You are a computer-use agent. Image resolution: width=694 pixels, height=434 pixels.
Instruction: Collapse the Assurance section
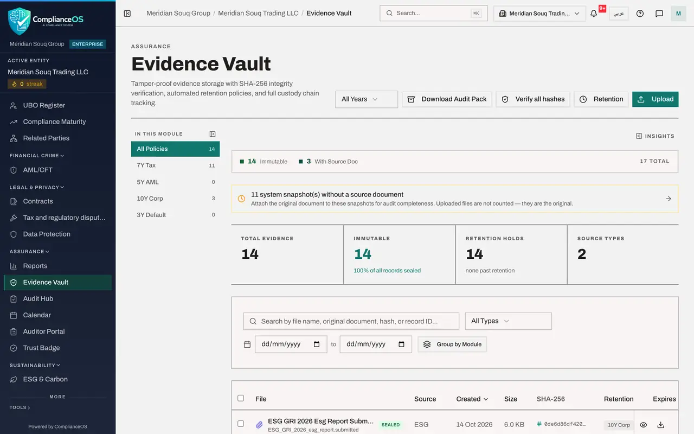[x=29, y=252]
